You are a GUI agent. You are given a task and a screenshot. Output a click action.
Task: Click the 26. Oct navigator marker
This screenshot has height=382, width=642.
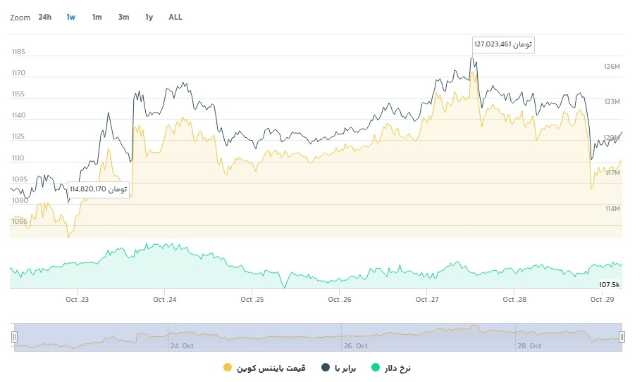click(355, 346)
